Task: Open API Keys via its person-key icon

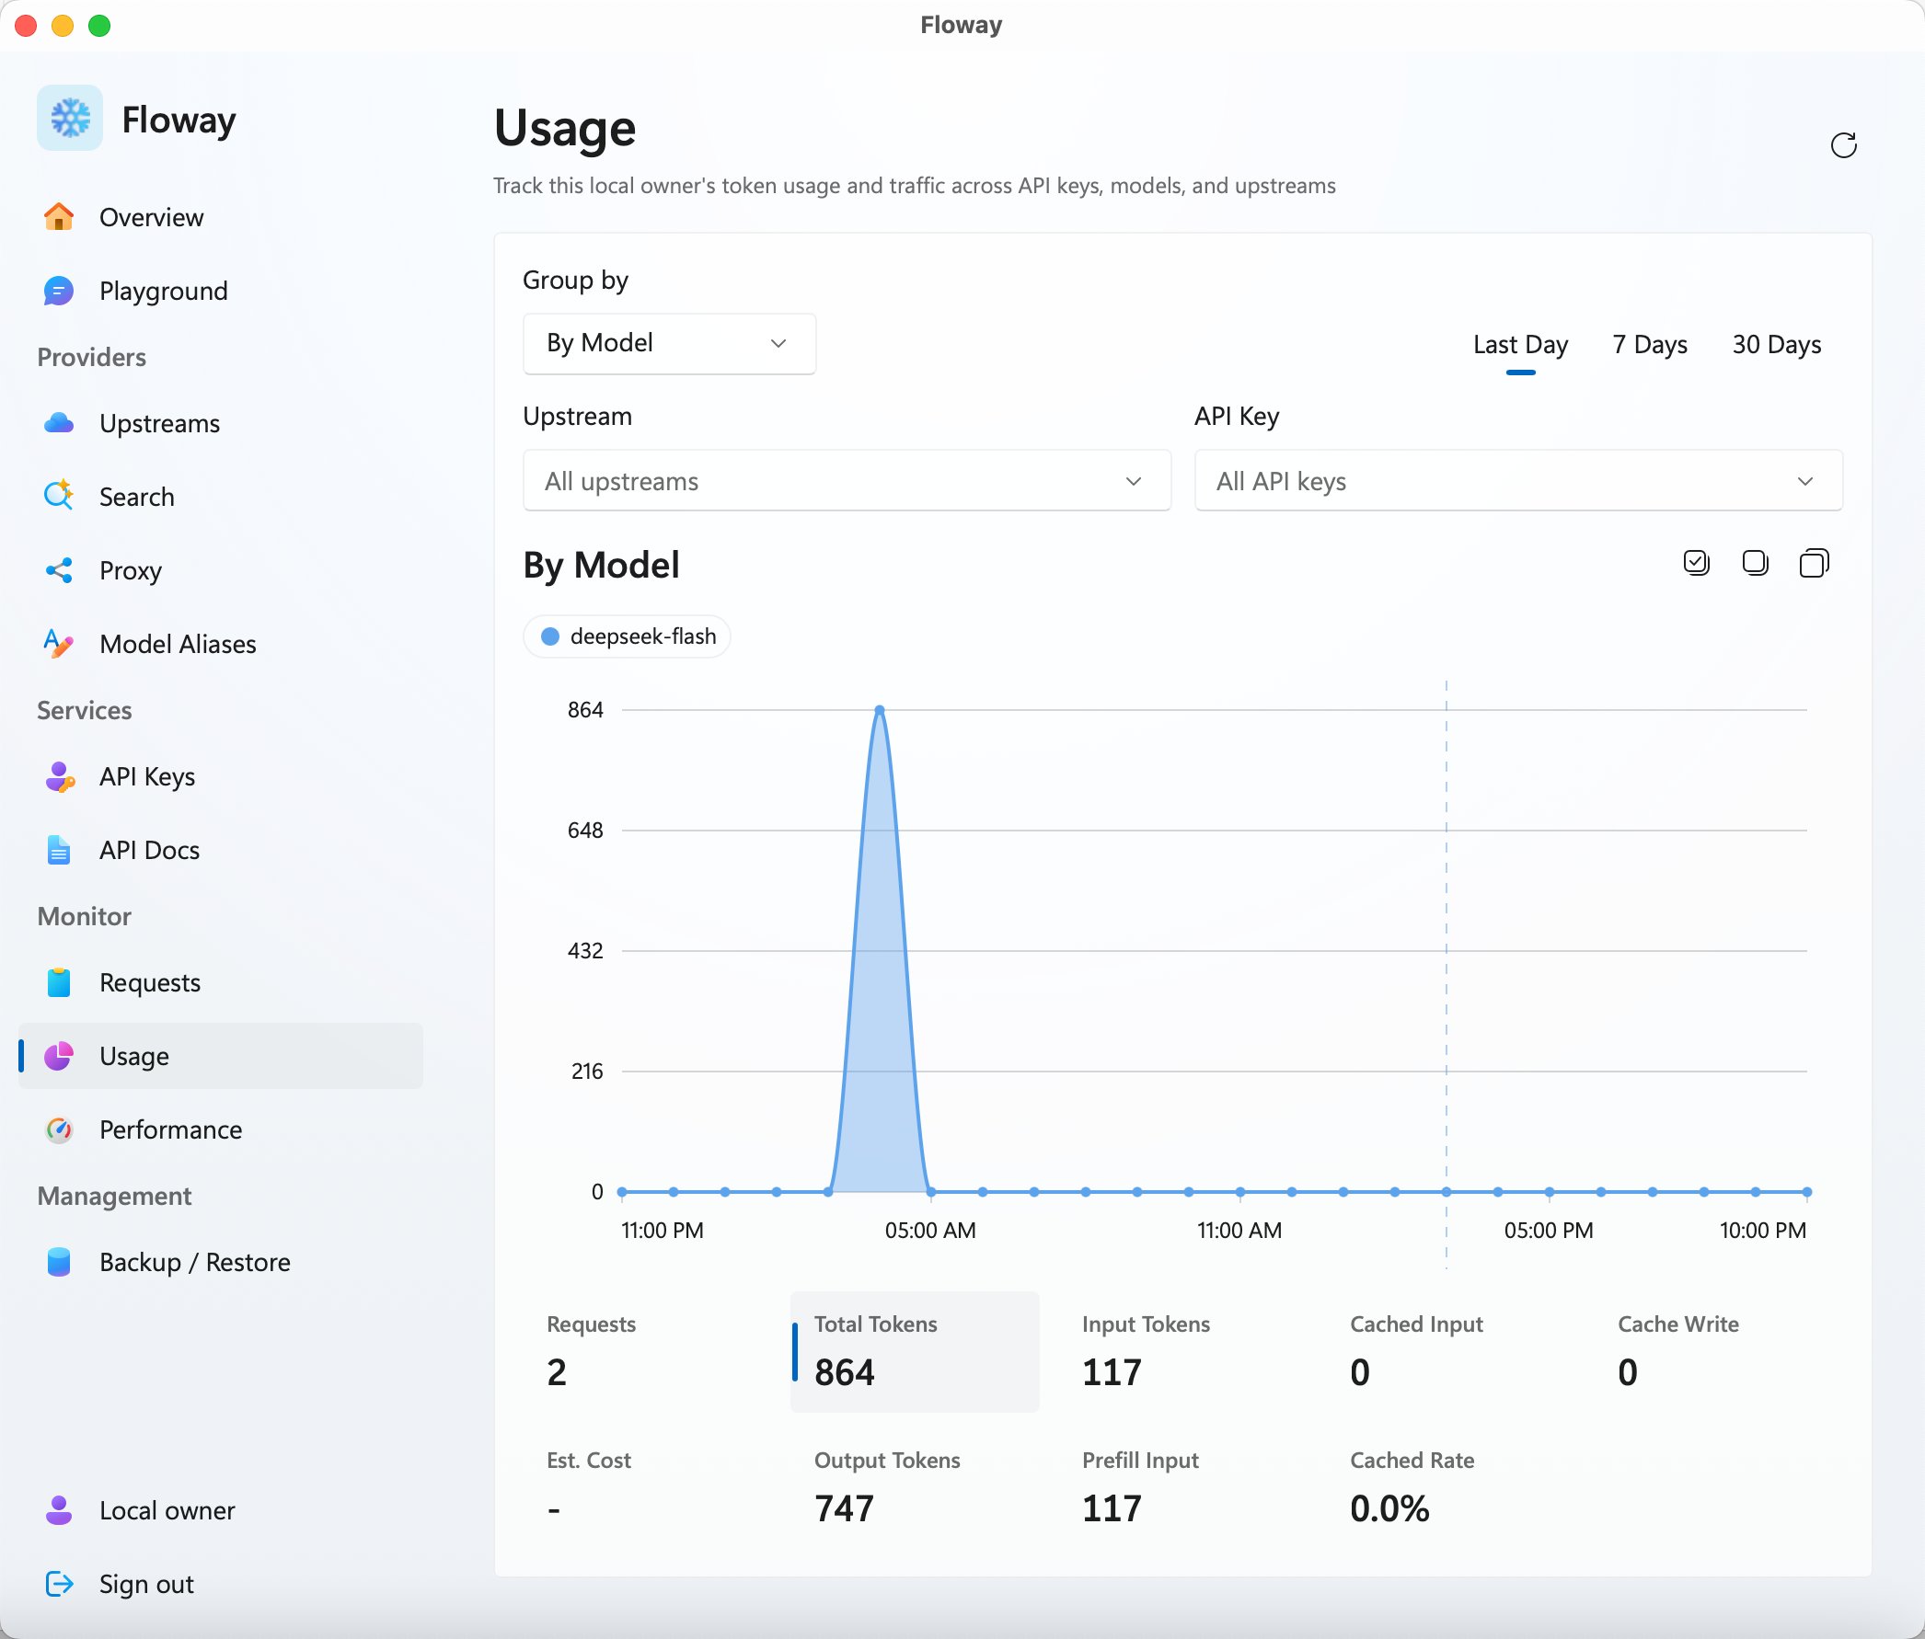Action: (x=59, y=776)
